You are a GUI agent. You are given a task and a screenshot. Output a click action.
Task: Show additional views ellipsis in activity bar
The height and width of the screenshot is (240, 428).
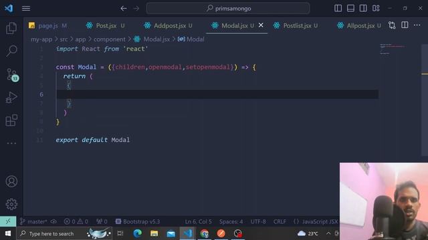[11, 143]
